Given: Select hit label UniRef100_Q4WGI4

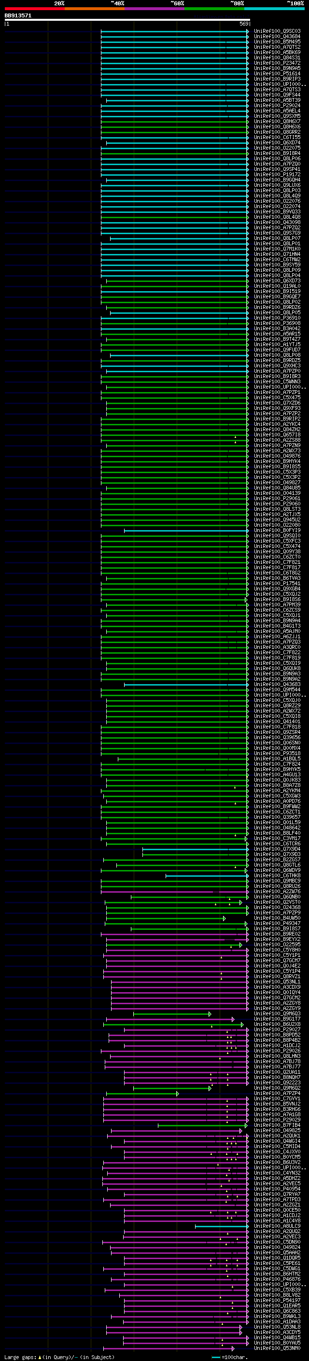Looking at the screenshot, I should coord(277,1141).
